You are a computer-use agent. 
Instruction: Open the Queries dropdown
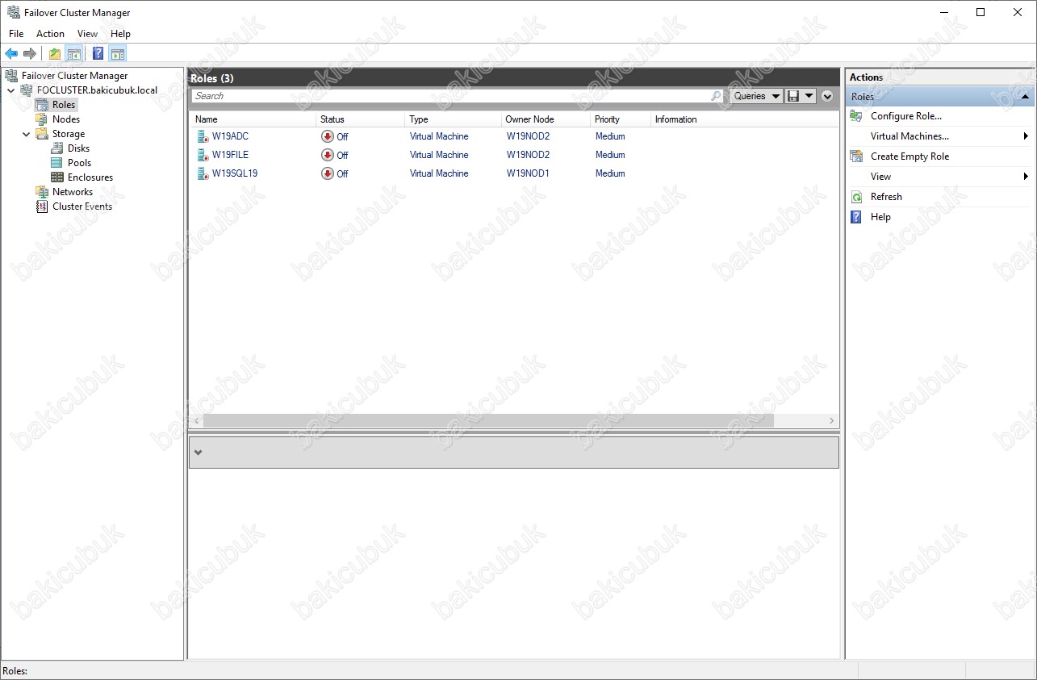(x=757, y=96)
